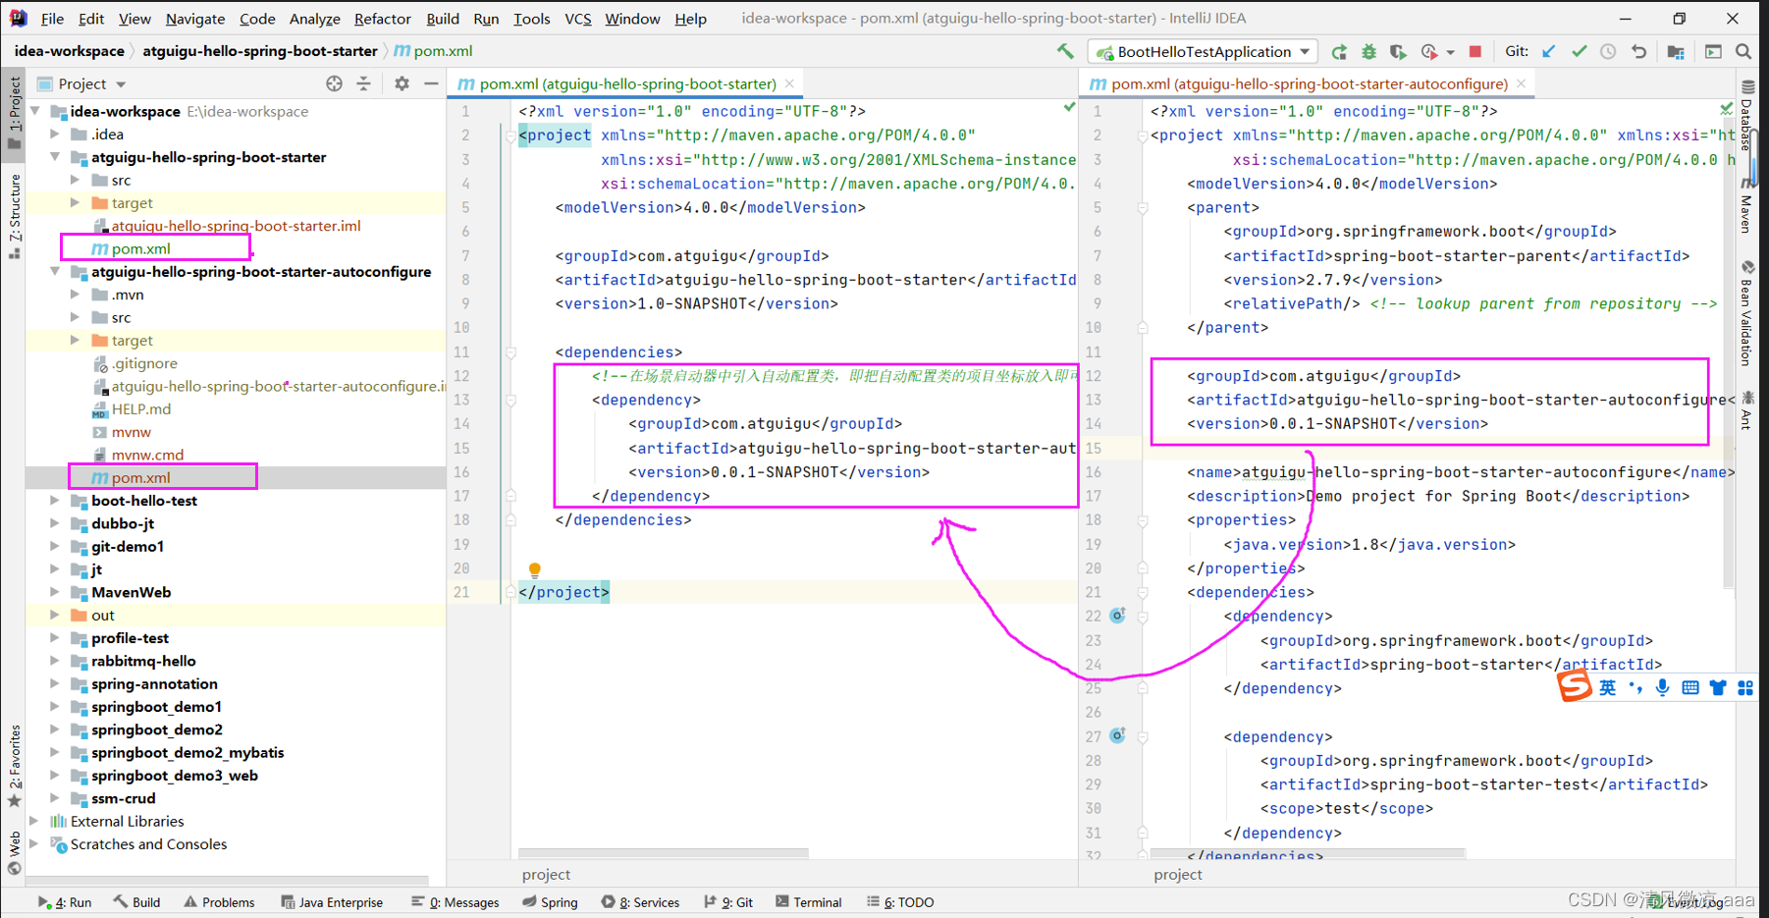Click the Profiler run icon

[1429, 52]
